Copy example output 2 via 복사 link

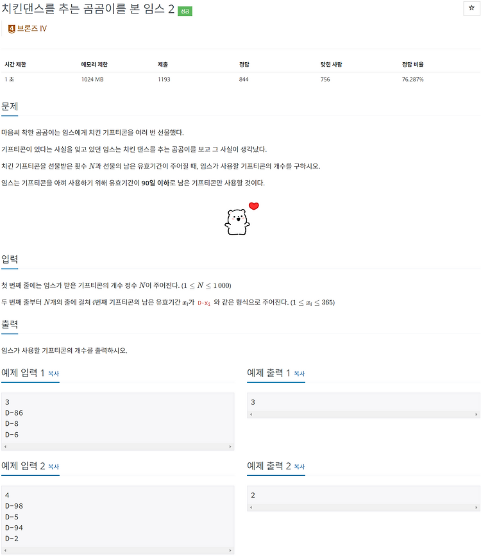(300, 467)
